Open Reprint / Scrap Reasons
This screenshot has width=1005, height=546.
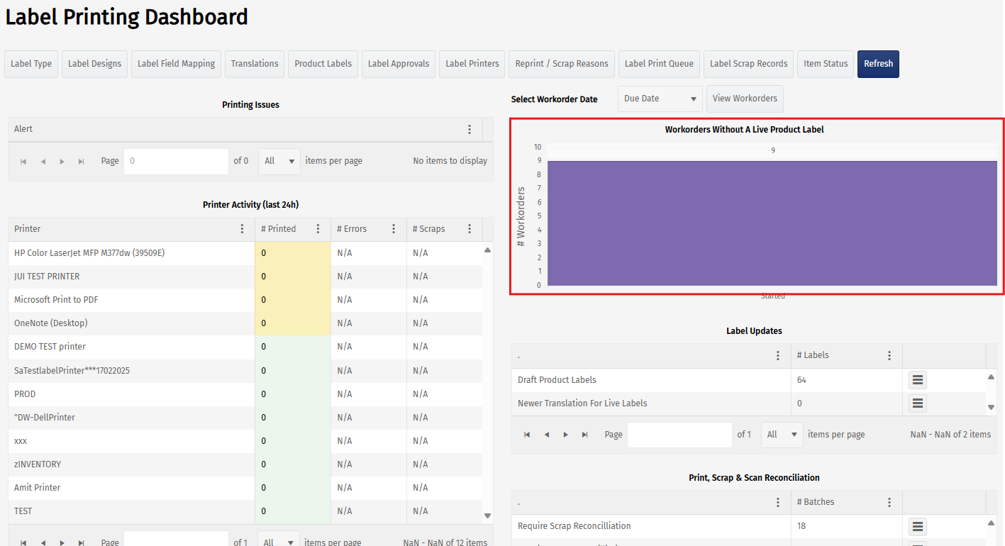562,64
